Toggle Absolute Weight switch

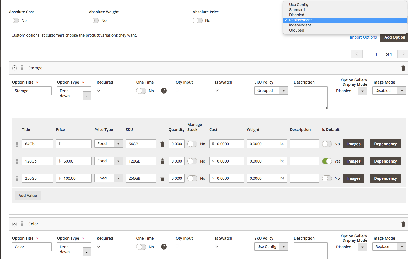[x=94, y=20]
